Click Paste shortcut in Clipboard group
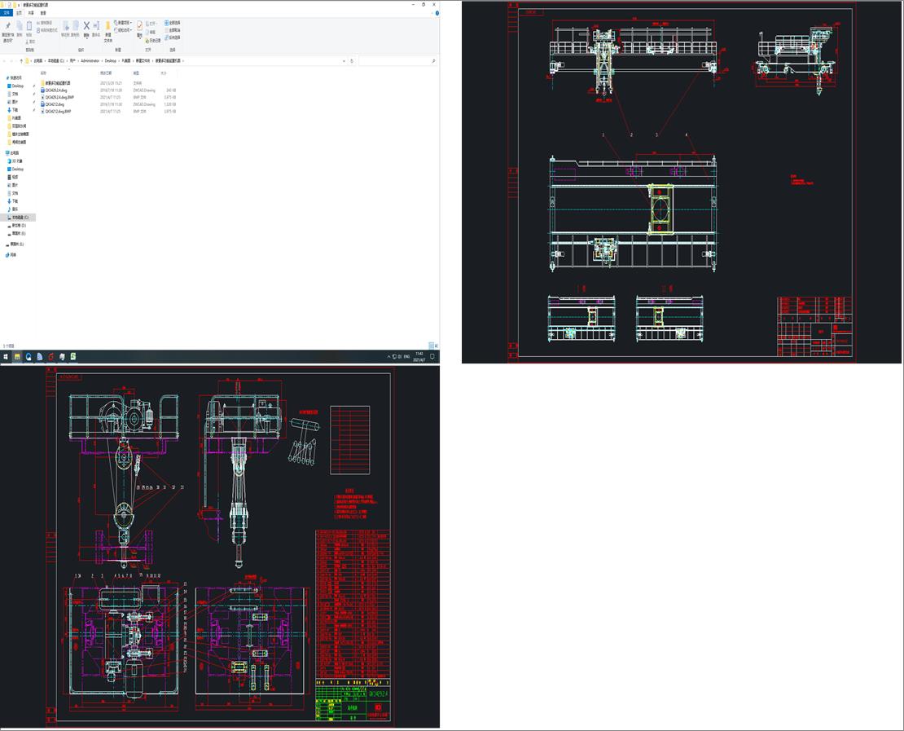The image size is (904, 731). pyautogui.click(x=46, y=30)
